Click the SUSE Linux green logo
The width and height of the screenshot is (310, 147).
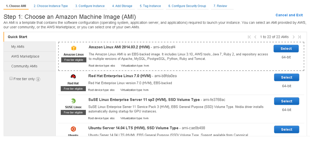(x=73, y=101)
